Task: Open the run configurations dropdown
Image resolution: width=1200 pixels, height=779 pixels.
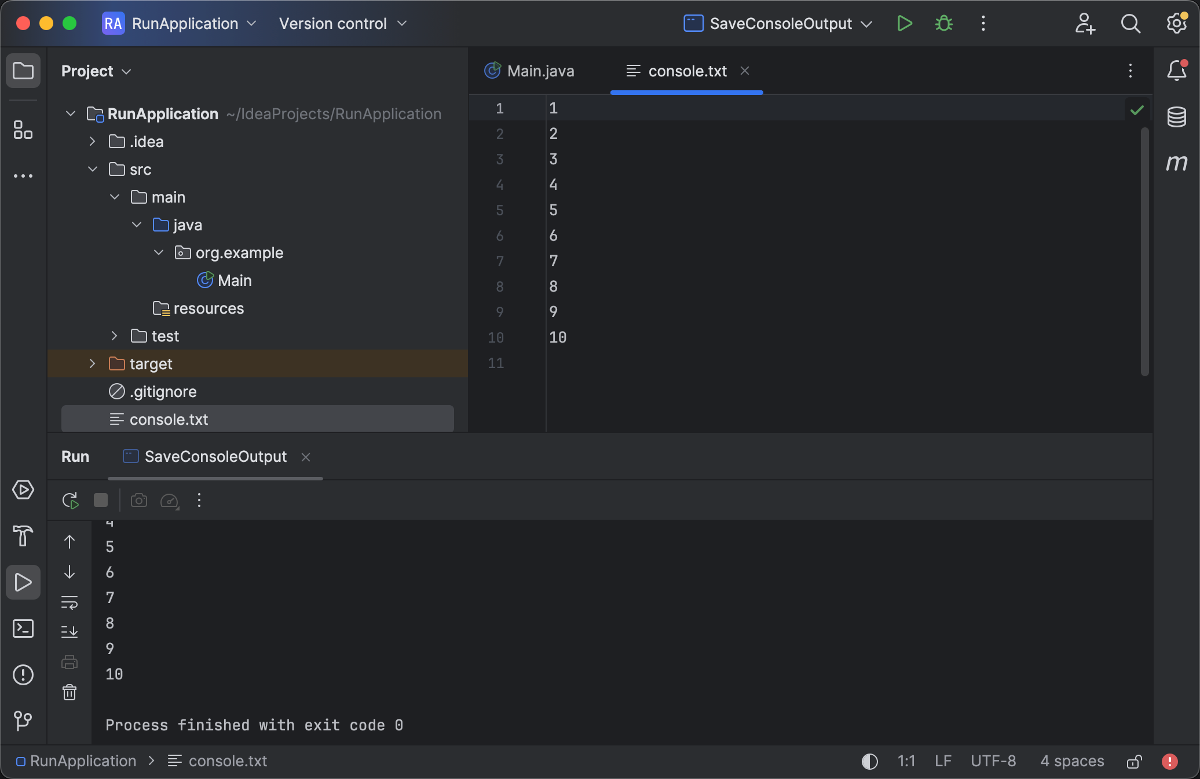Action: 867,24
